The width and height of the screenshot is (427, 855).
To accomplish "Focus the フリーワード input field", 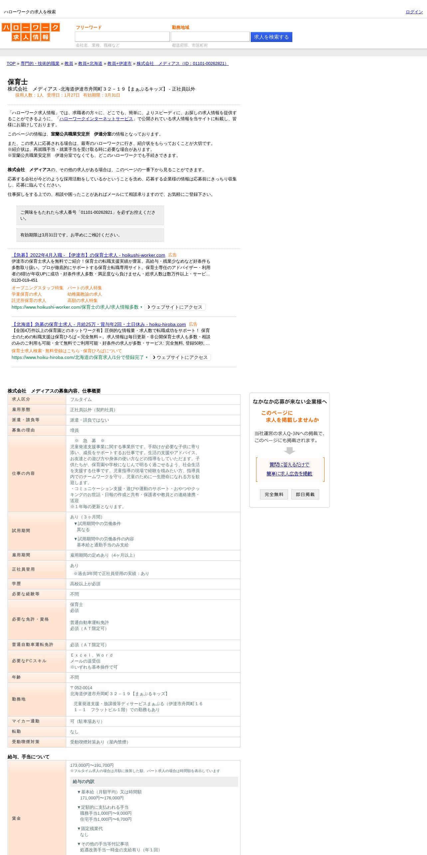I will [x=122, y=37].
